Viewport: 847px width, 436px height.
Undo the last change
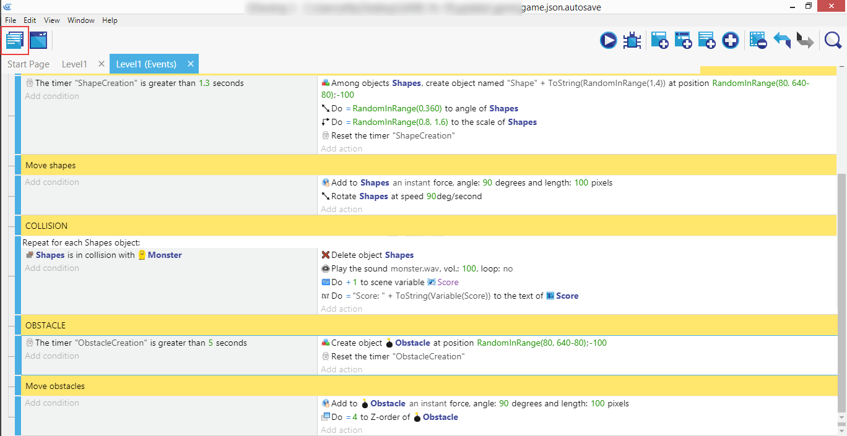pyautogui.click(x=782, y=41)
